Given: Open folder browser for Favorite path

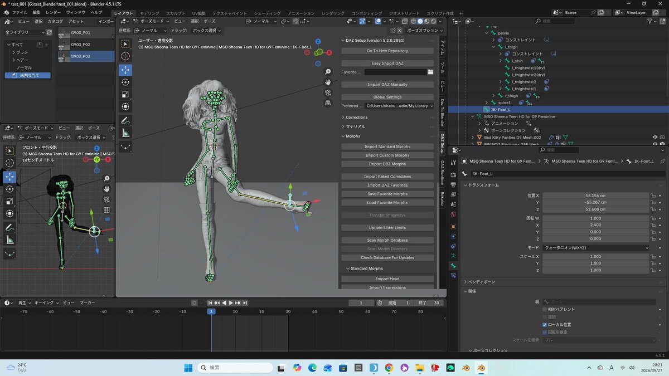Looking at the screenshot, I should 430,72.
